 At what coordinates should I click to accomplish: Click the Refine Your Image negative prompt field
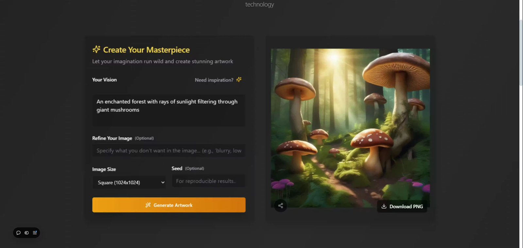(x=169, y=151)
